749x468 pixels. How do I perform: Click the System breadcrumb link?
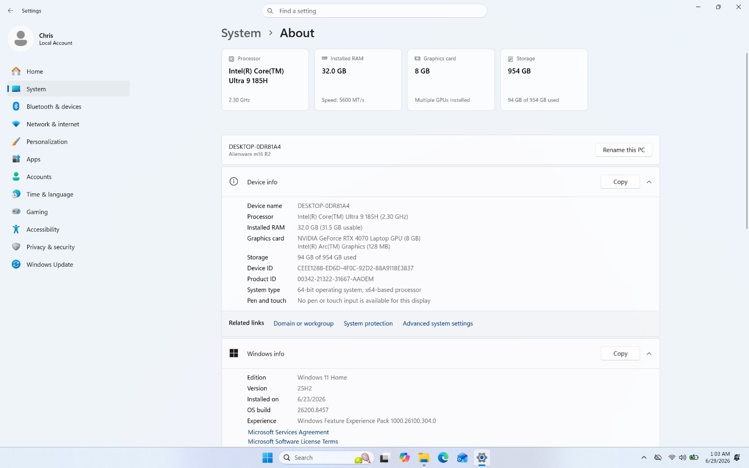click(241, 33)
